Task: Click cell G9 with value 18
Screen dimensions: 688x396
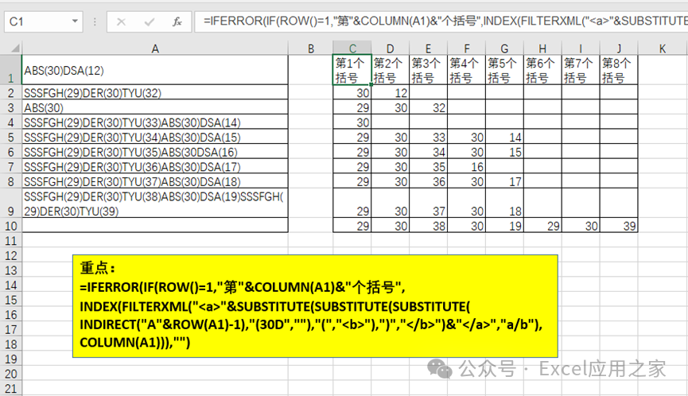Action: click(504, 204)
